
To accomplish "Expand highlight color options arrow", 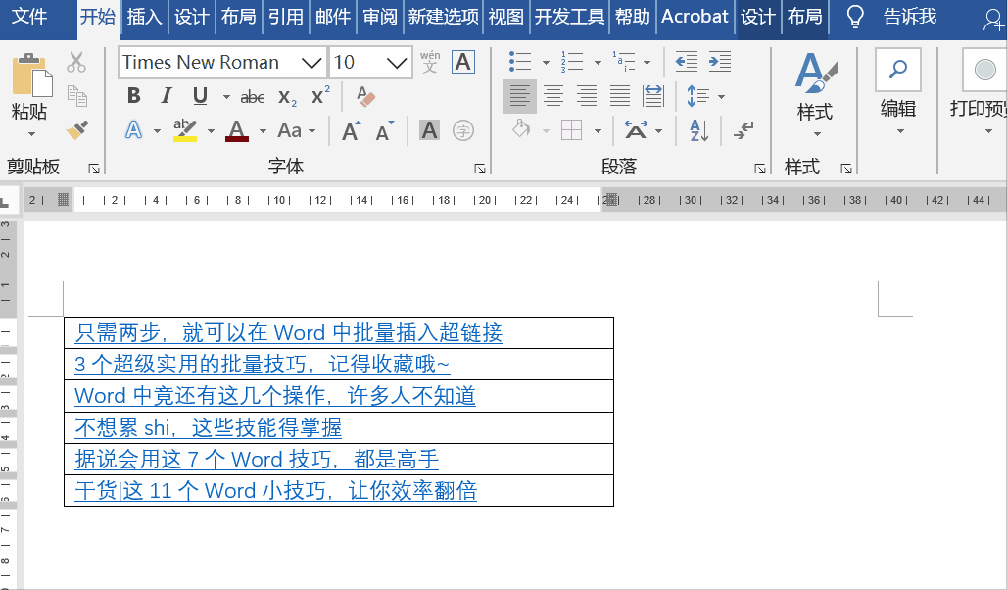I will click(210, 131).
